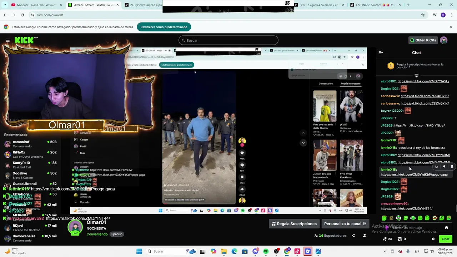Click the gold rank 1 badge
The image size is (457, 257).
(x=391, y=66)
